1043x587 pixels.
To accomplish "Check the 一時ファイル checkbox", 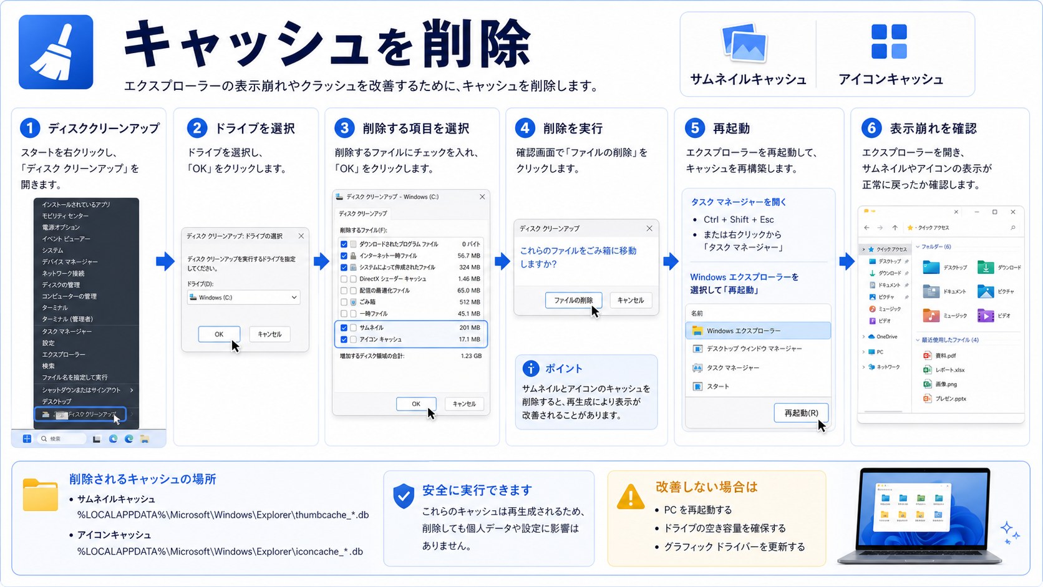I will [x=344, y=313].
